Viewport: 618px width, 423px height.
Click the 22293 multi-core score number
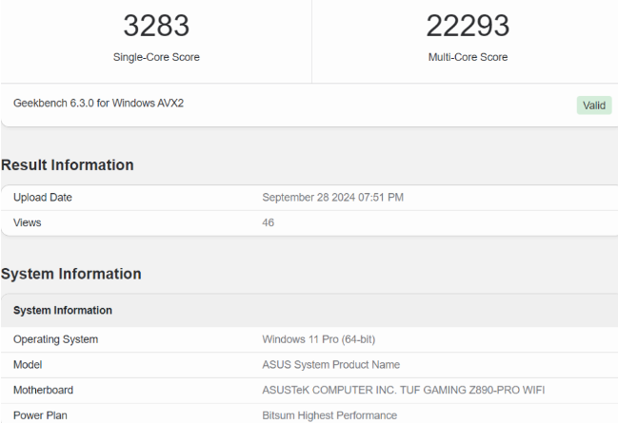coord(468,26)
